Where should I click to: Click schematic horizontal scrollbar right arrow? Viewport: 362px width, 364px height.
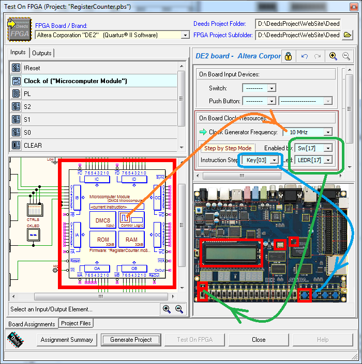(173, 296)
